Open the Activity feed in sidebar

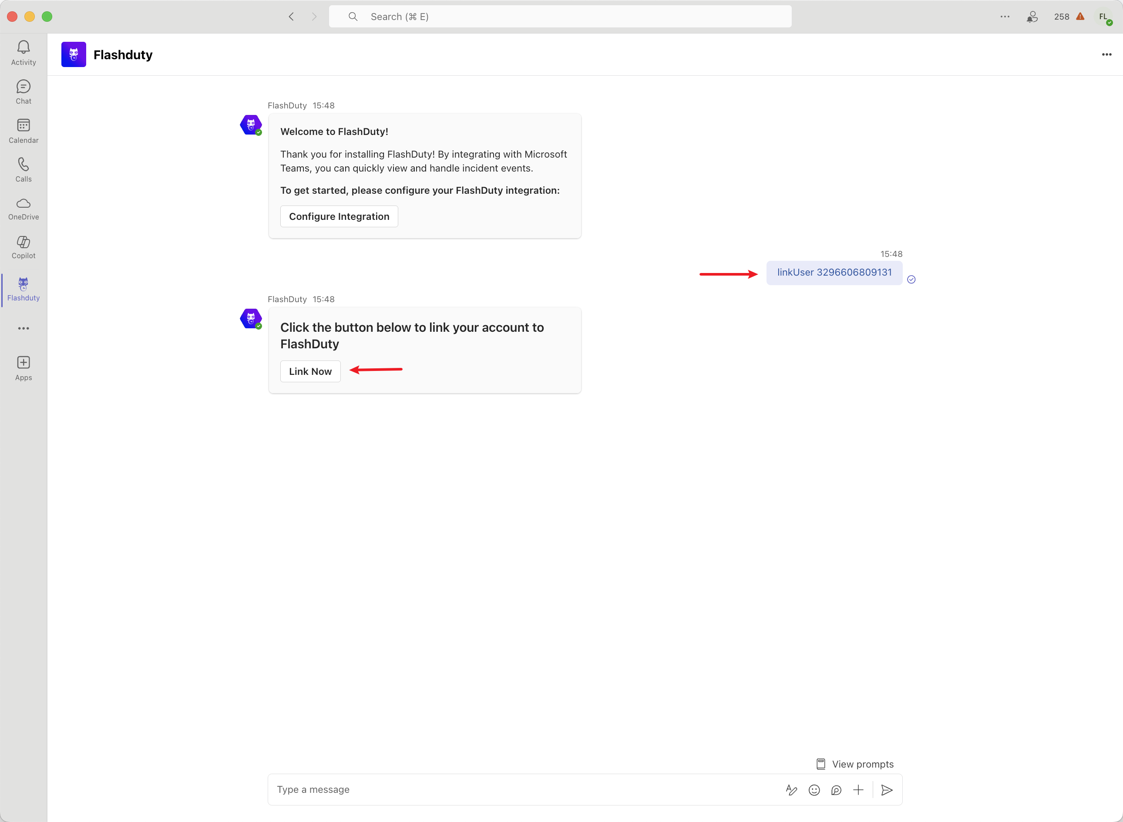[24, 53]
